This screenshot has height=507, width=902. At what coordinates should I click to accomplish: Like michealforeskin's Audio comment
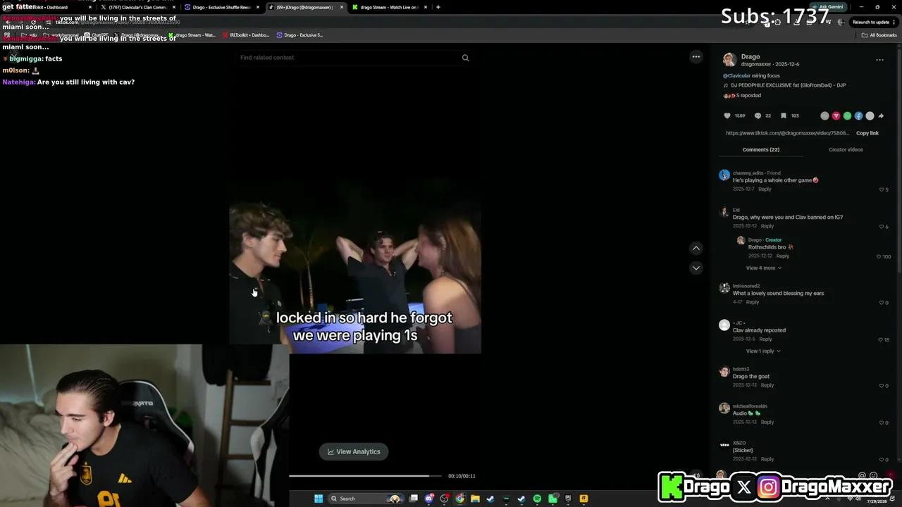[882, 423]
